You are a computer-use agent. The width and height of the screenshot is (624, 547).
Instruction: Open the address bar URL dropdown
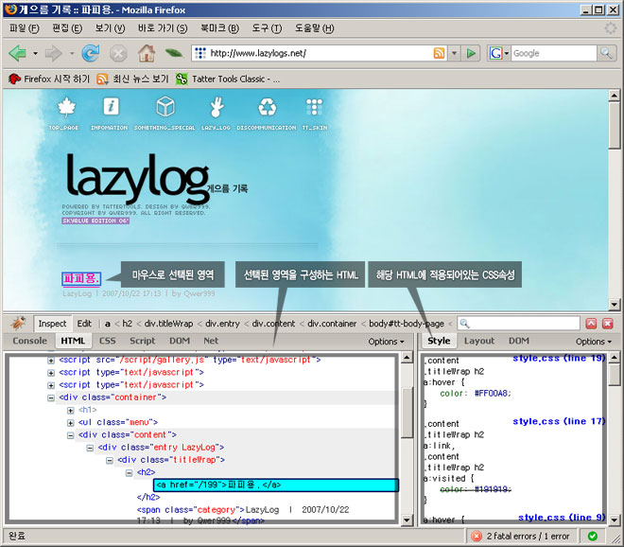[x=454, y=53]
